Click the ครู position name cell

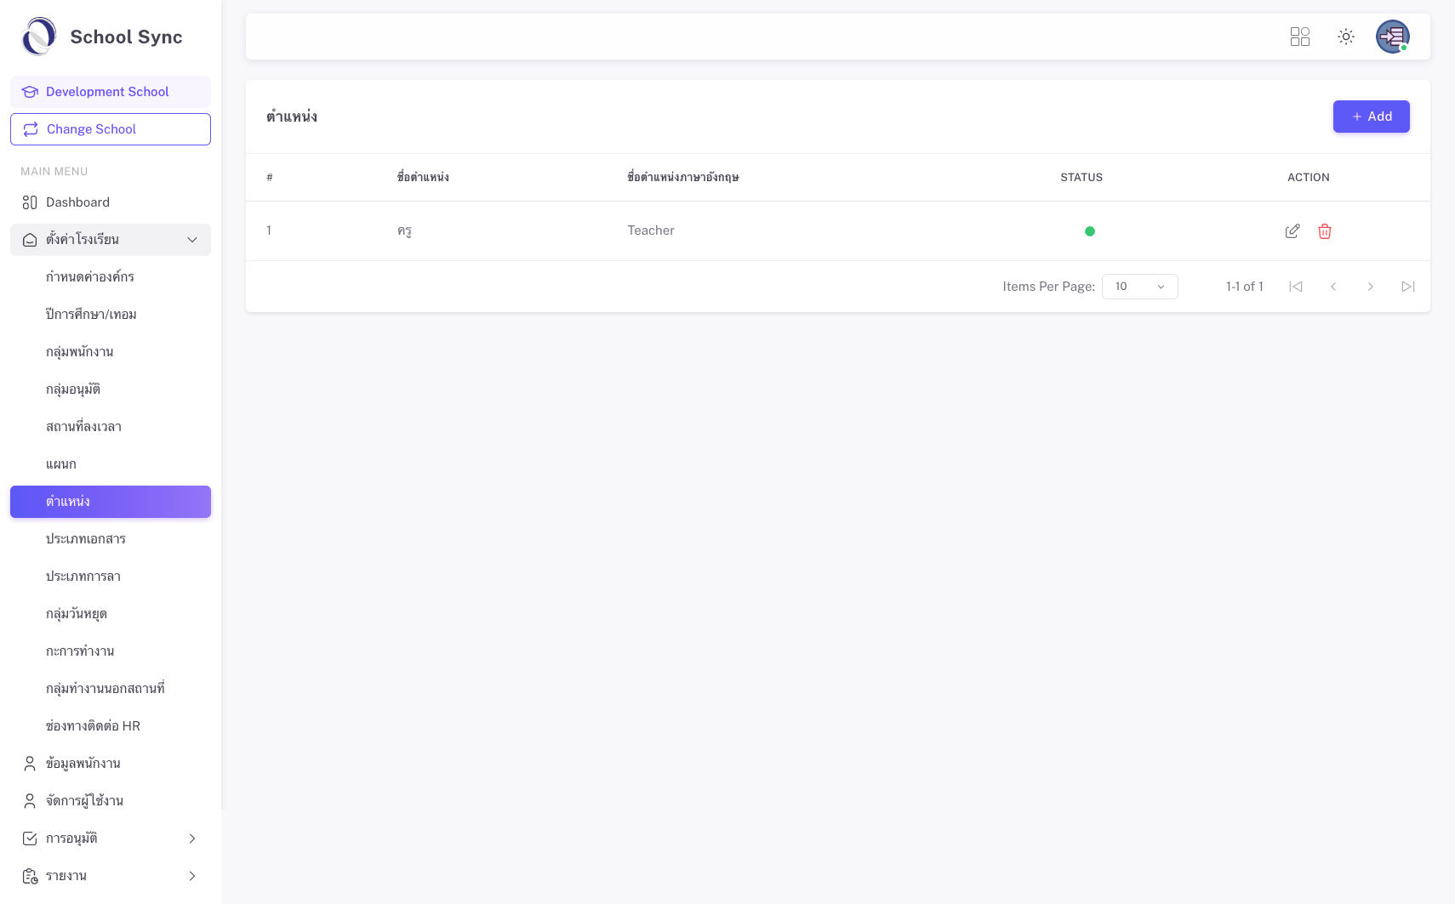404,231
